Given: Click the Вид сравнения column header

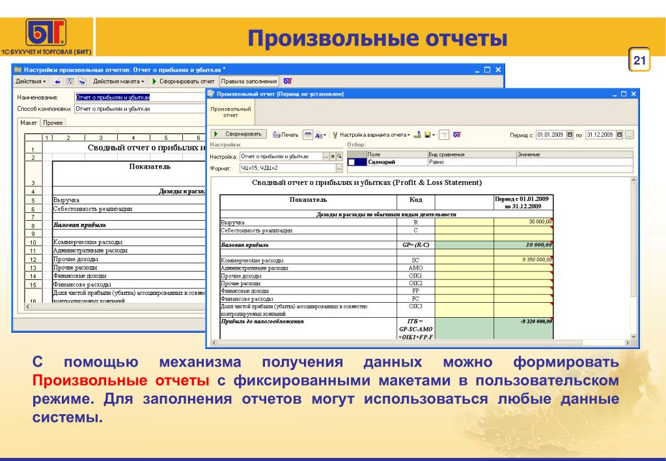Looking at the screenshot, I should coord(472,155).
